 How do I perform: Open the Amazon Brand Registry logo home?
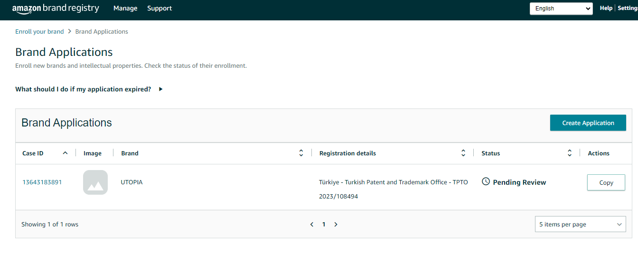(x=56, y=9)
